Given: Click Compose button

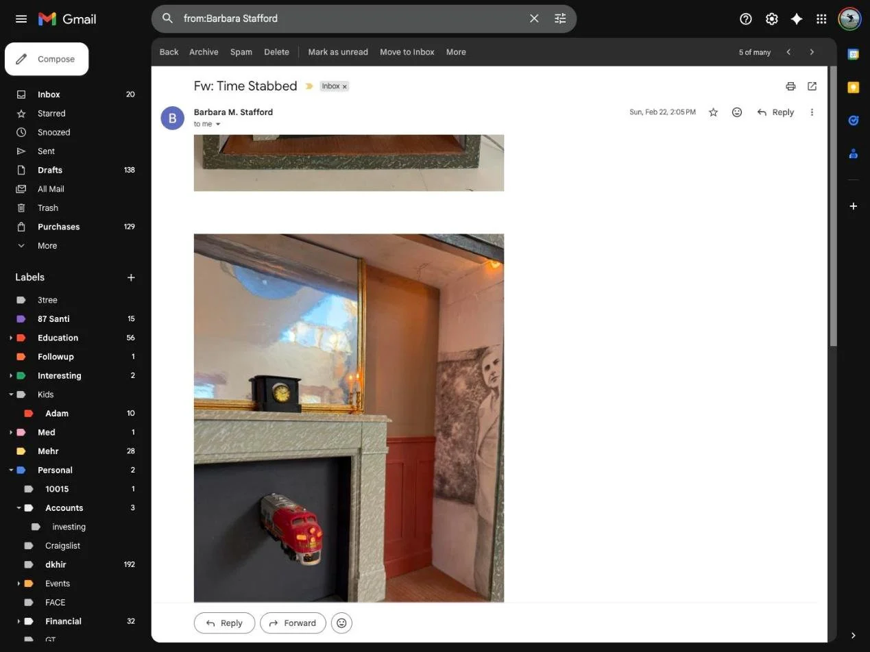Looking at the screenshot, I should click(x=47, y=59).
